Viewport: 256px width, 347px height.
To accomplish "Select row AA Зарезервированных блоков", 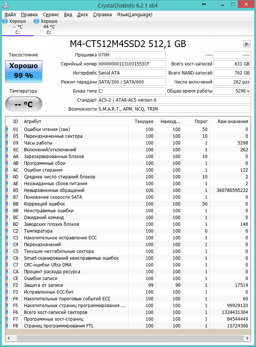I will pos(128,157).
